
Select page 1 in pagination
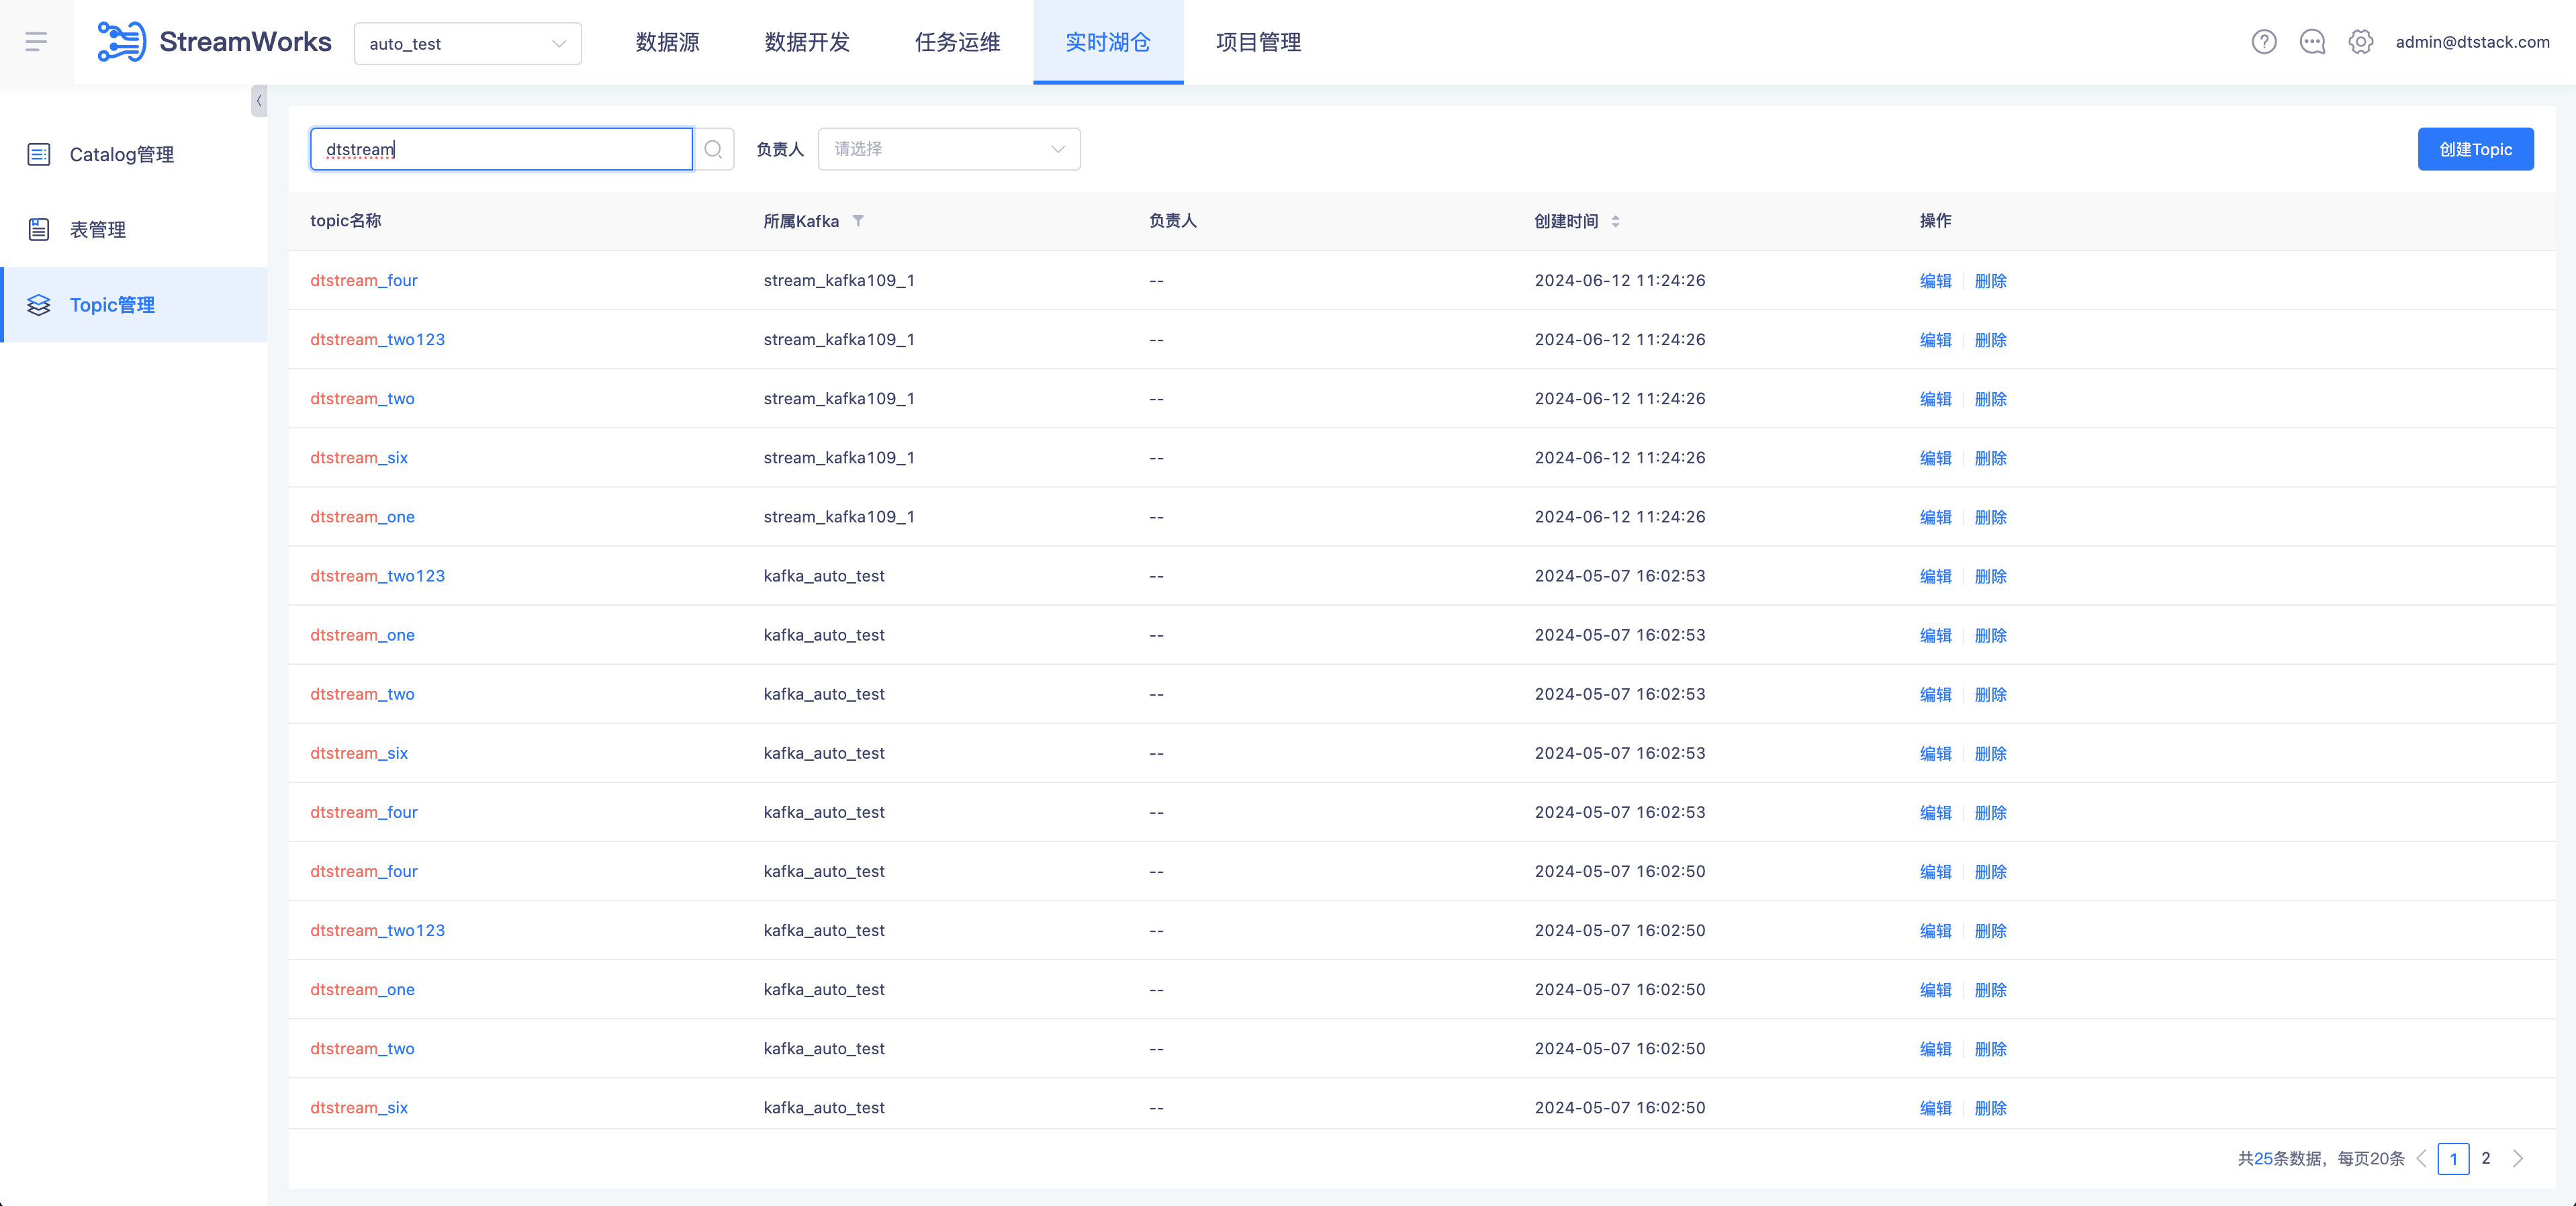2453,1158
